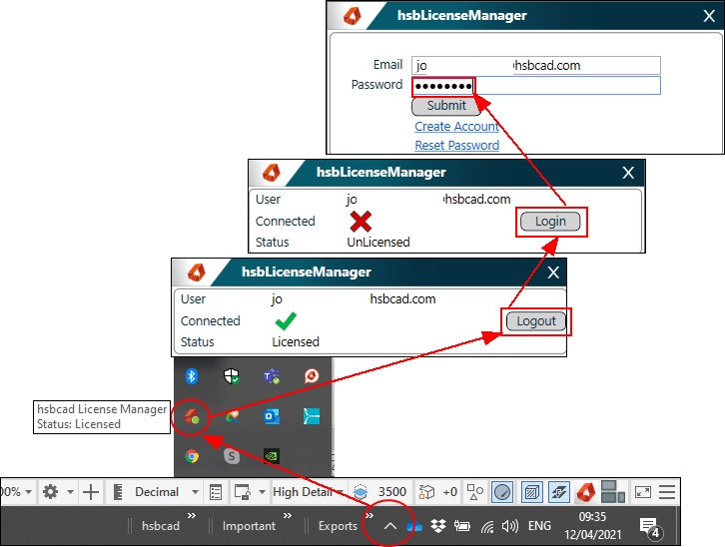This screenshot has height=547, width=725.
Task: Click the +0 value in status bar
Action: [x=450, y=492]
